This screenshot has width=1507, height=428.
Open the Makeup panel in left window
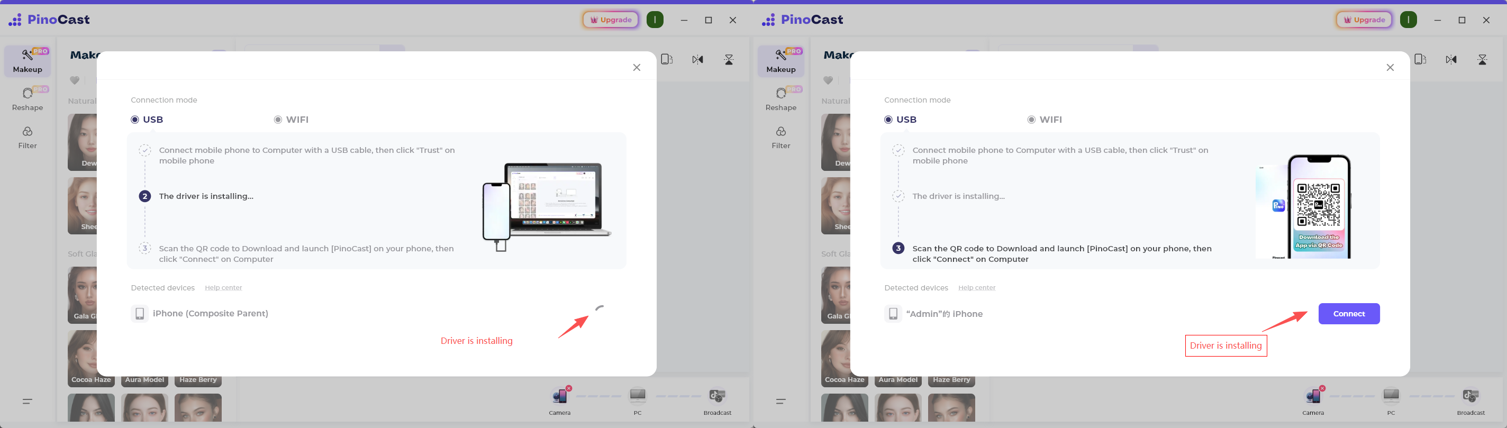[x=28, y=61]
